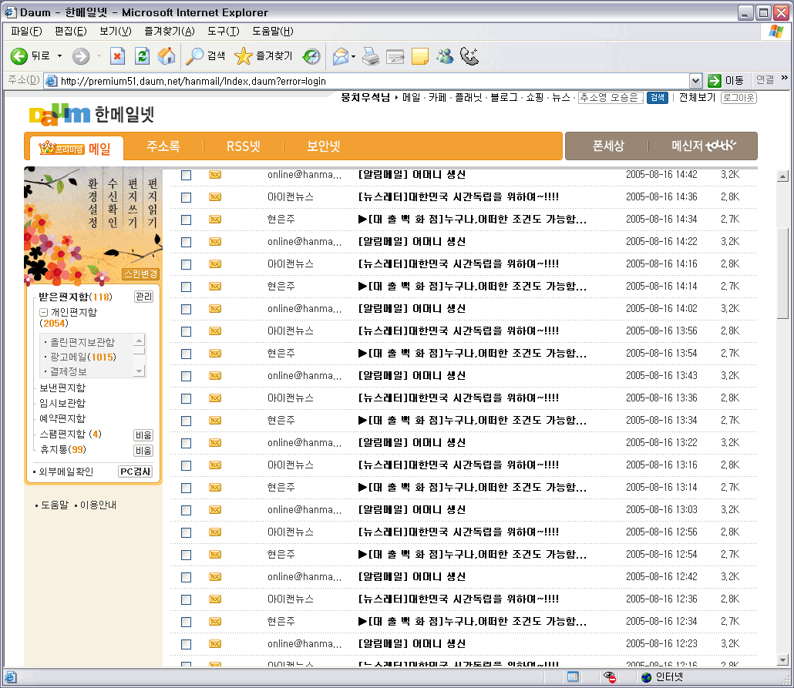The width and height of the screenshot is (794, 688).
Task: Expand the toolbar overflow chevron next to 연결
Action: (x=785, y=78)
